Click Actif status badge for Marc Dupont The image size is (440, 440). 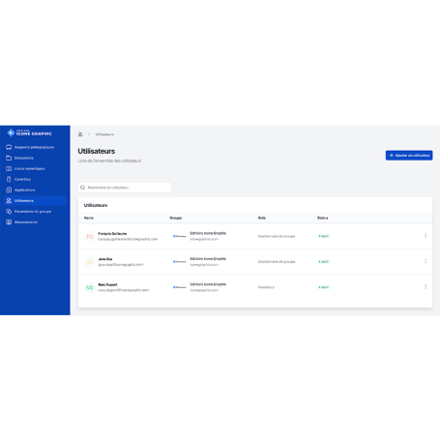point(324,287)
